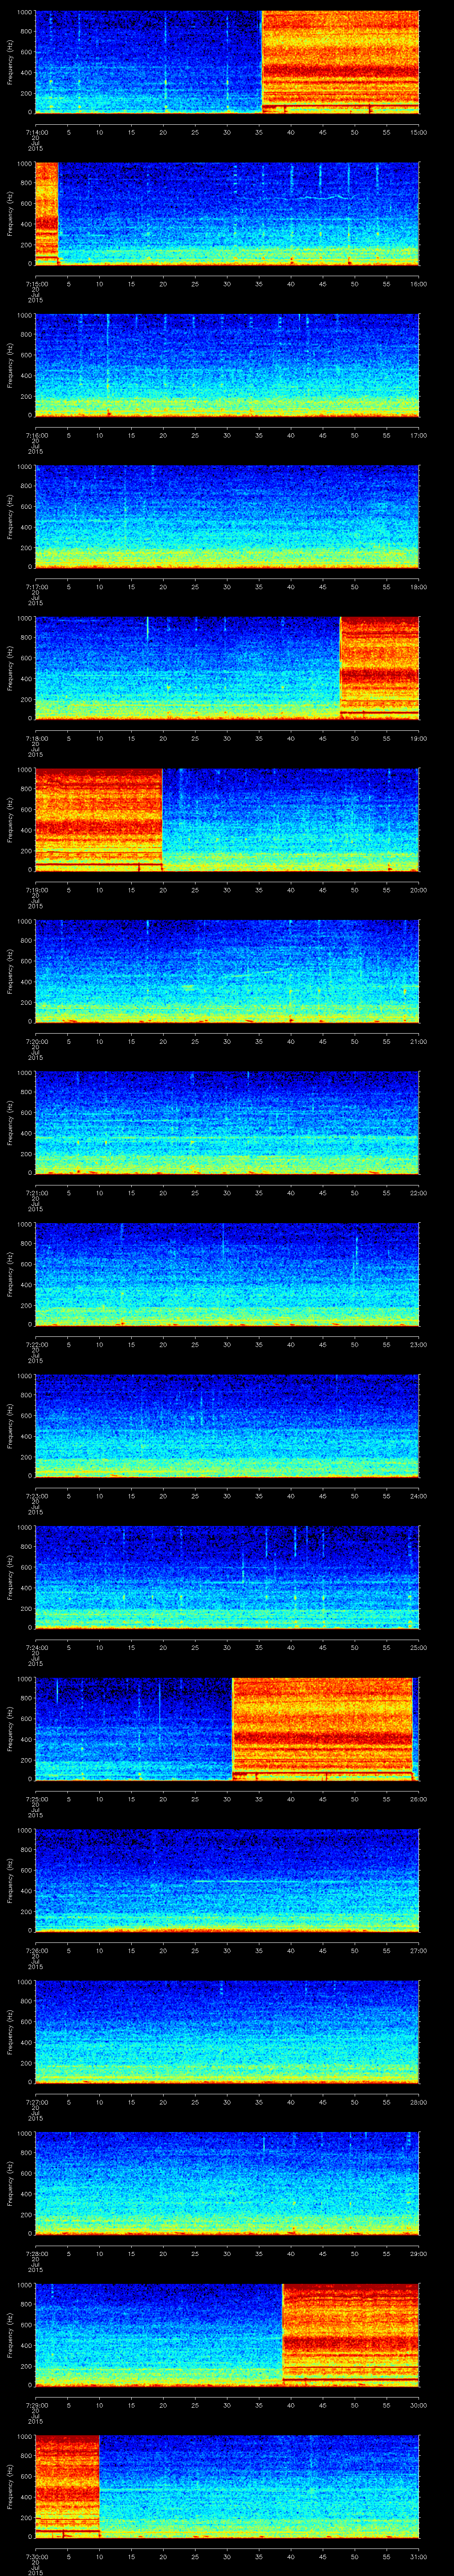Click the '18:00' end-of-axis time label
The height and width of the screenshot is (2576, 454).
coord(418,587)
